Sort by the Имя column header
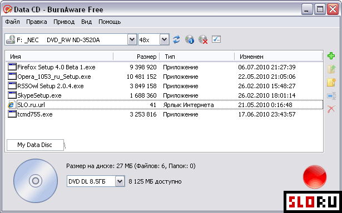Image resolution: width=342 pixels, height=213 pixels. (x=59, y=57)
